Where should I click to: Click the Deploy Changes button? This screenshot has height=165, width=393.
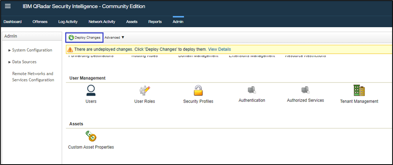coord(84,38)
